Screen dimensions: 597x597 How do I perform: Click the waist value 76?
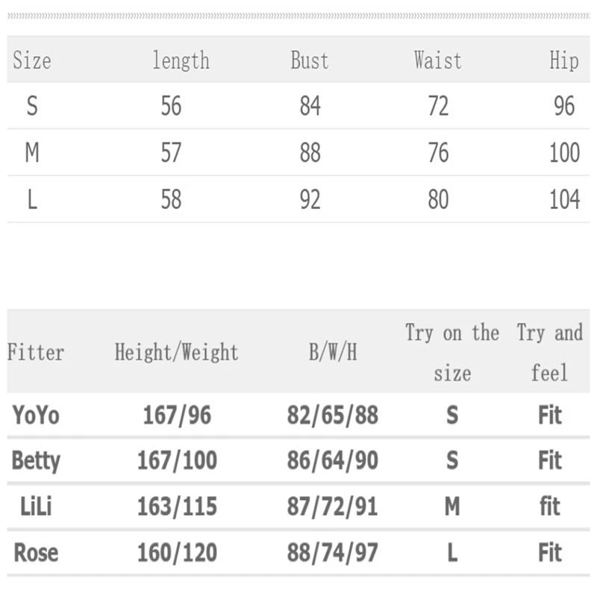[x=438, y=153]
